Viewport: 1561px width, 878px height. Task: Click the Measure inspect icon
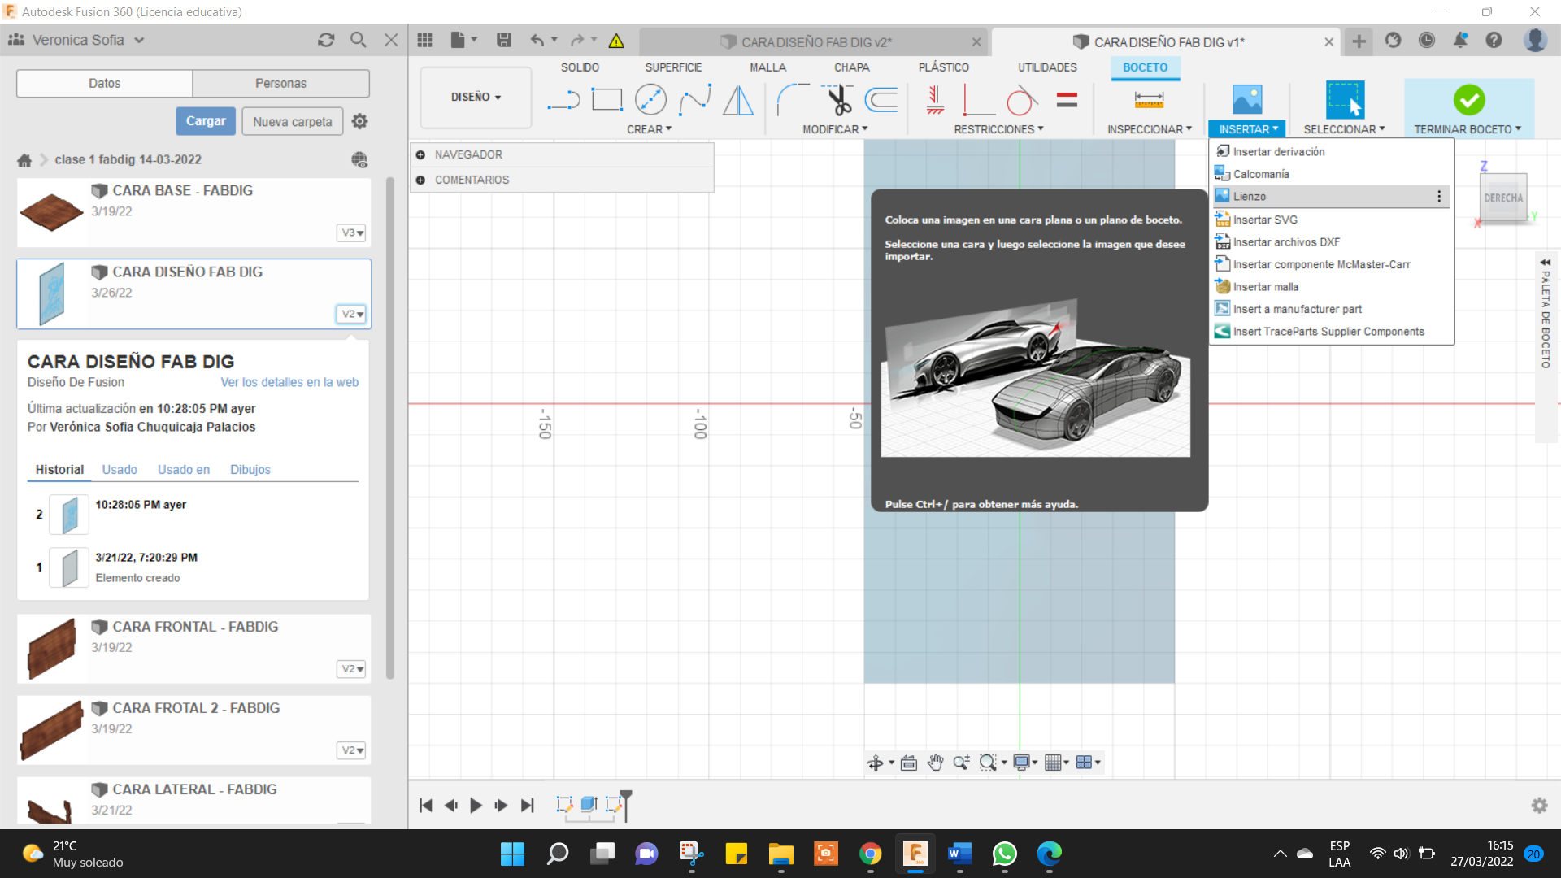tap(1149, 100)
